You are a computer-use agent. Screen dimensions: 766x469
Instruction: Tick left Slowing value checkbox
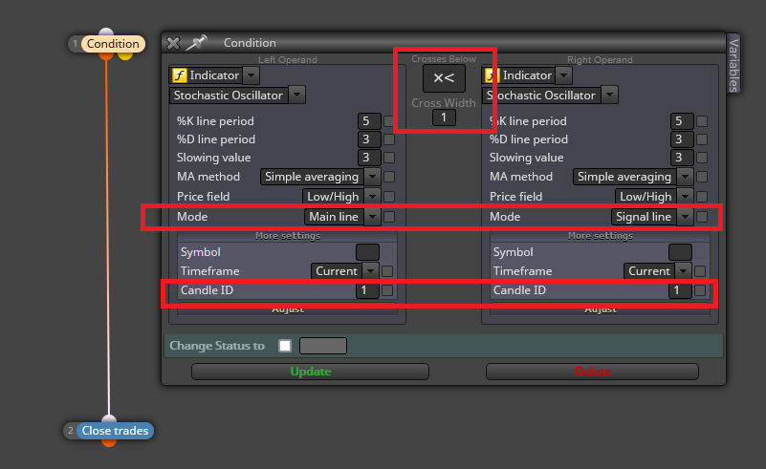[389, 158]
